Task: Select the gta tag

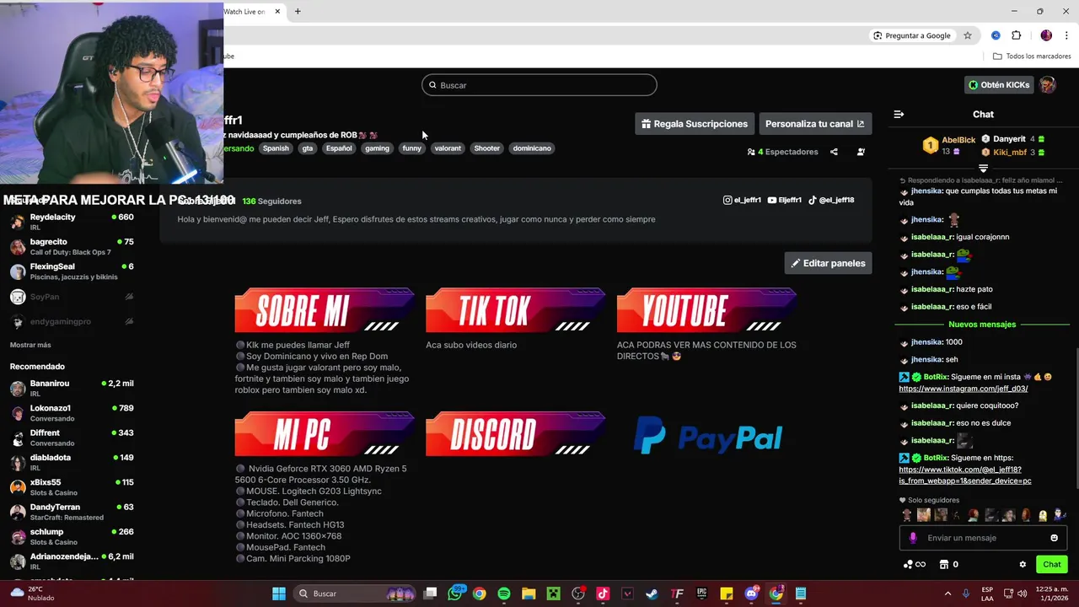Action: pos(307,148)
